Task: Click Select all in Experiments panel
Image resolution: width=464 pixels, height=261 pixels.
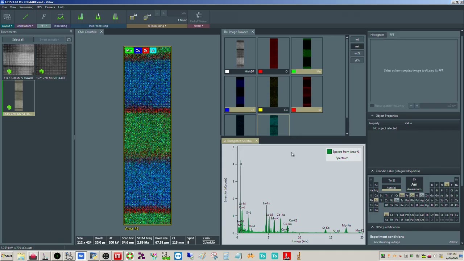Action: click(x=18, y=40)
